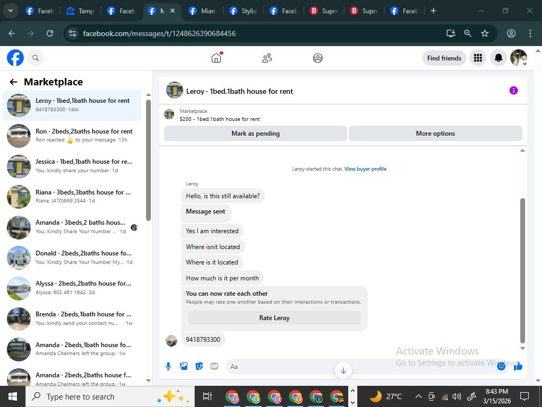Open the taskbar clock showing 8:43 PM
The image size is (542, 407).
pos(496,396)
